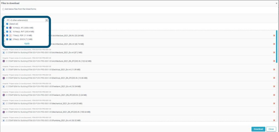Uncheck the 10 file(s) .RVT checkbox

(7, 31)
